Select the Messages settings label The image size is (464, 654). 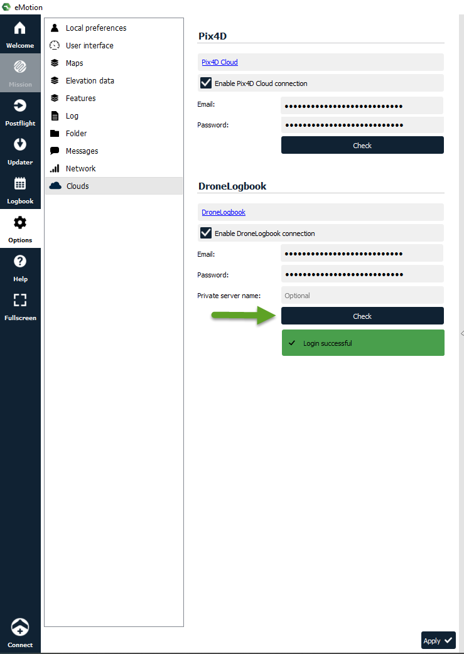82,151
